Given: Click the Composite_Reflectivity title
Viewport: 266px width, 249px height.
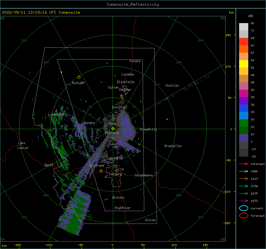Looking at the screenshot, I should point(133,4).
